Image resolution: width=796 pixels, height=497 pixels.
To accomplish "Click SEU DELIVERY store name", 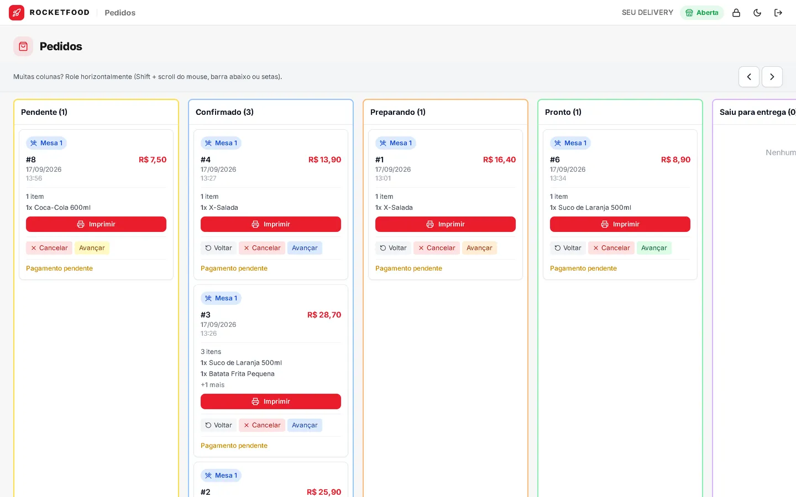I will point(647,13).
